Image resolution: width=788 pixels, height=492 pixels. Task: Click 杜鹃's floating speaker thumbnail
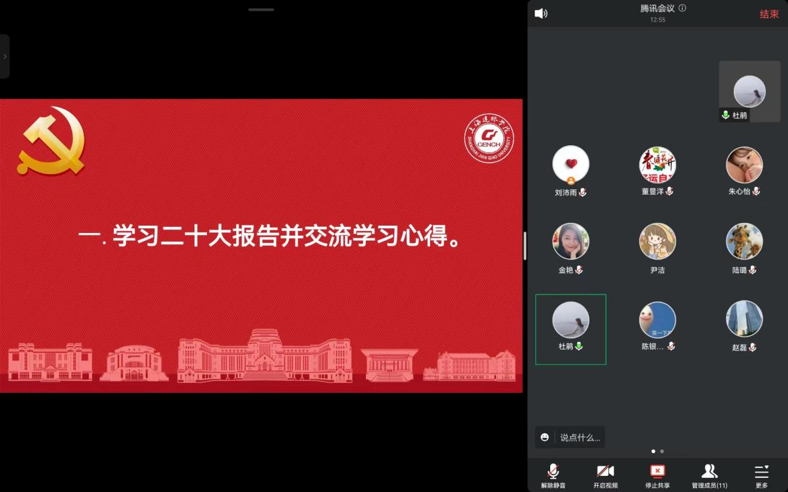(x=749, y=92)
